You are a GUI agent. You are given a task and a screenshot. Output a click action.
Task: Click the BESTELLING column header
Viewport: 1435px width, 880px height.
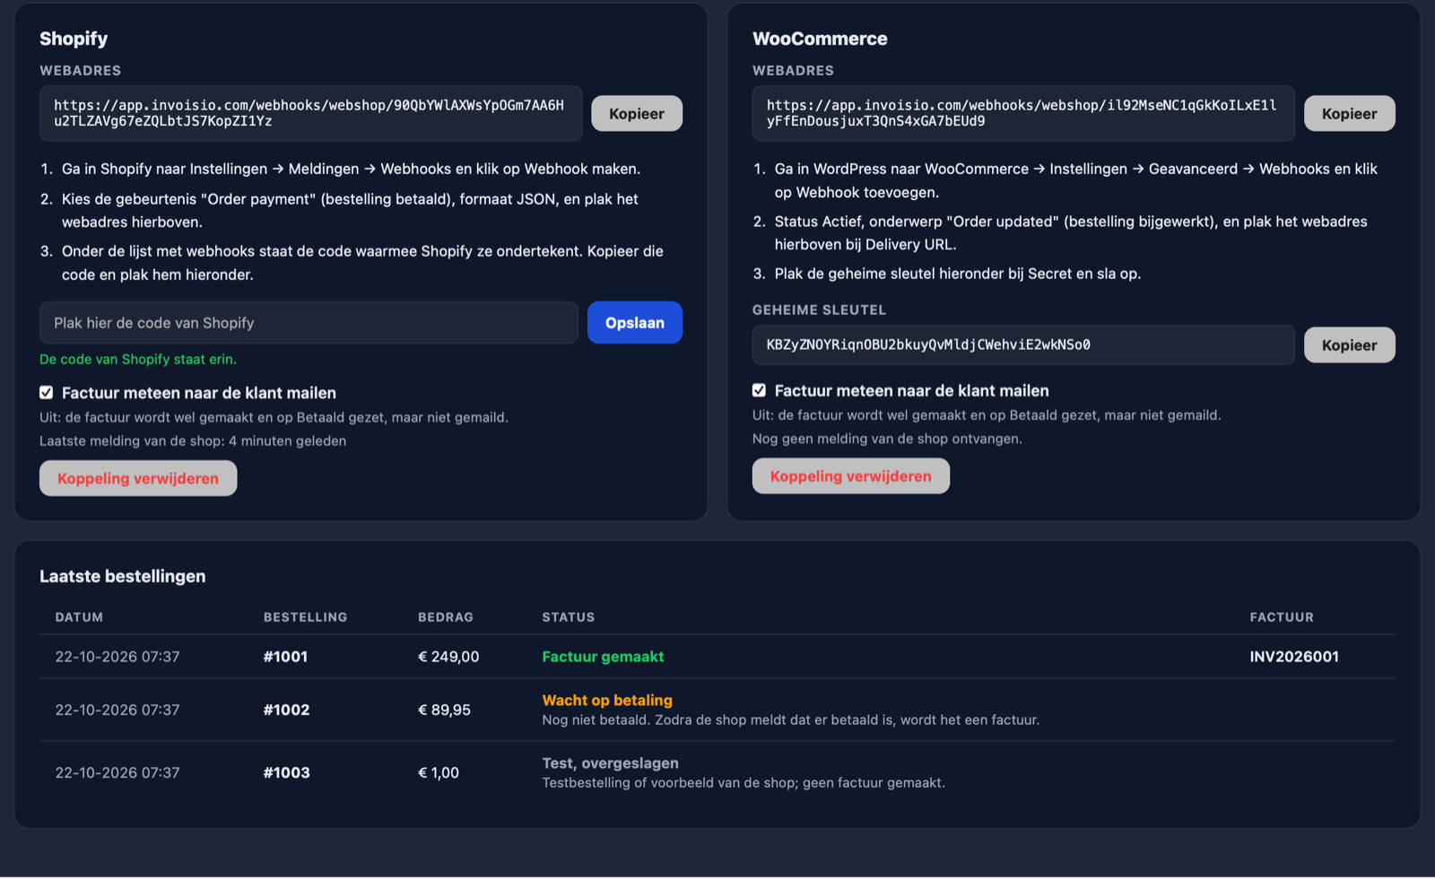click(305, 617)
